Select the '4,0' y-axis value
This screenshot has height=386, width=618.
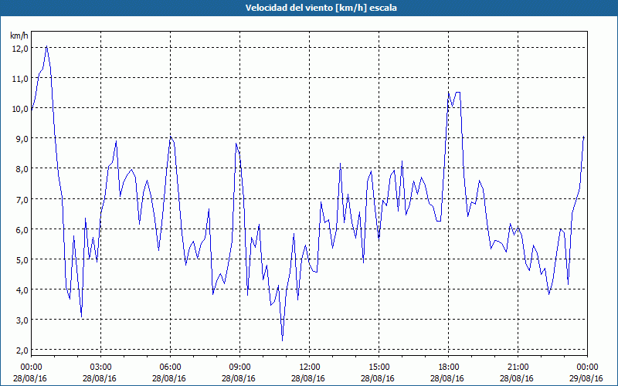22,290
